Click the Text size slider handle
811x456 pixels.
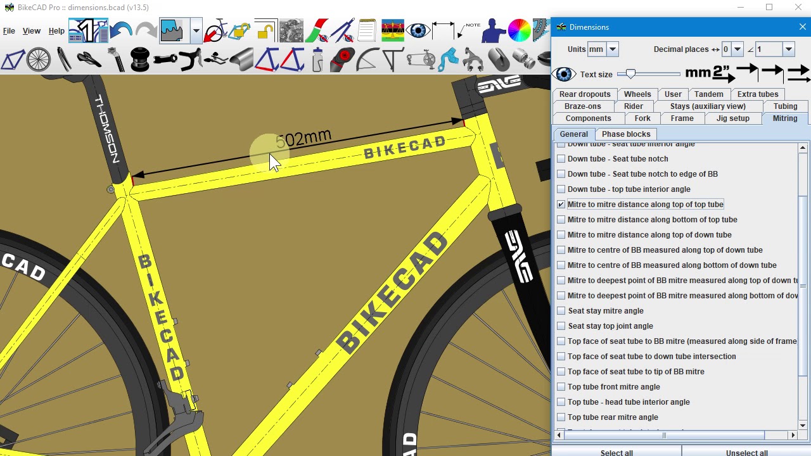point(630,74)
